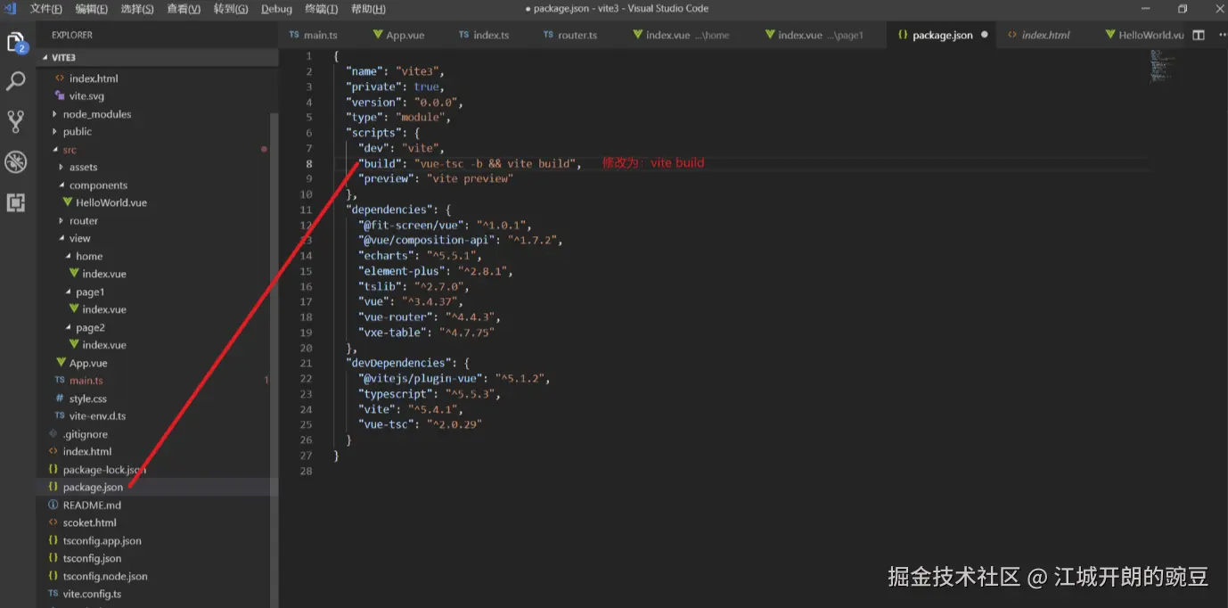Click the editor minimap preview
This screenshot has height=608, width=1228.
pos(1161,67)
